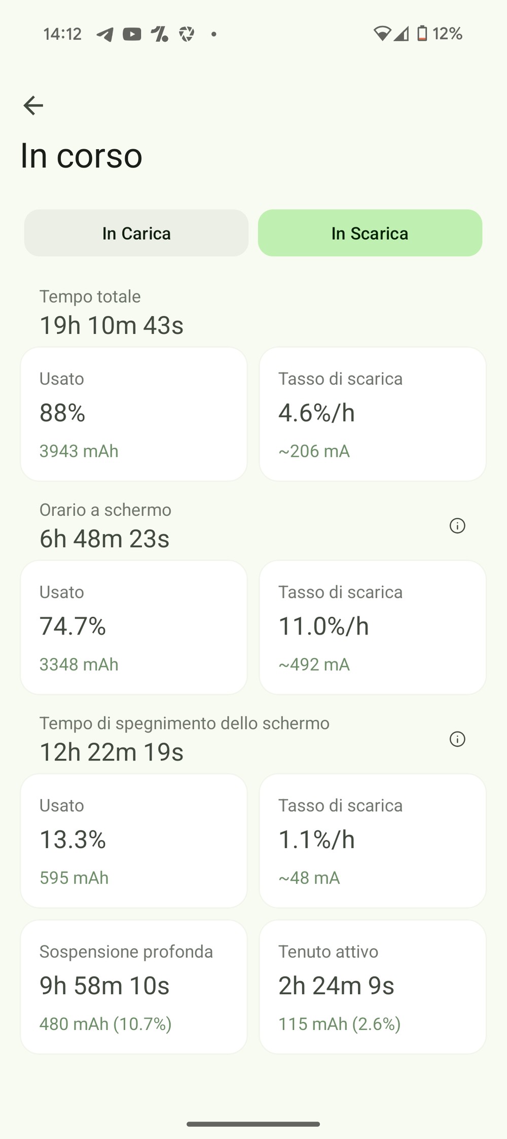
Task: Tap the 14:12 clock in status bar
Action: coord(62,34)
